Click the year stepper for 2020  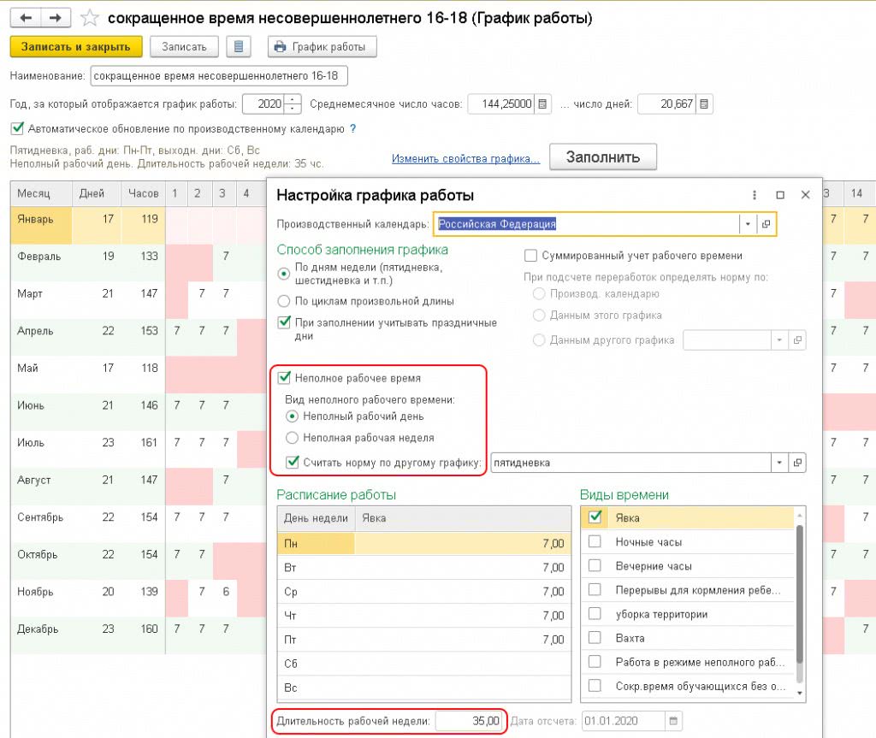click(x=293, y=104)
